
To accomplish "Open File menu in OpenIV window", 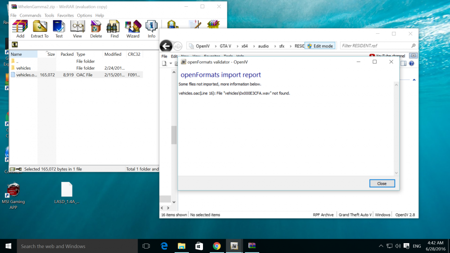I will pos(164,56).
